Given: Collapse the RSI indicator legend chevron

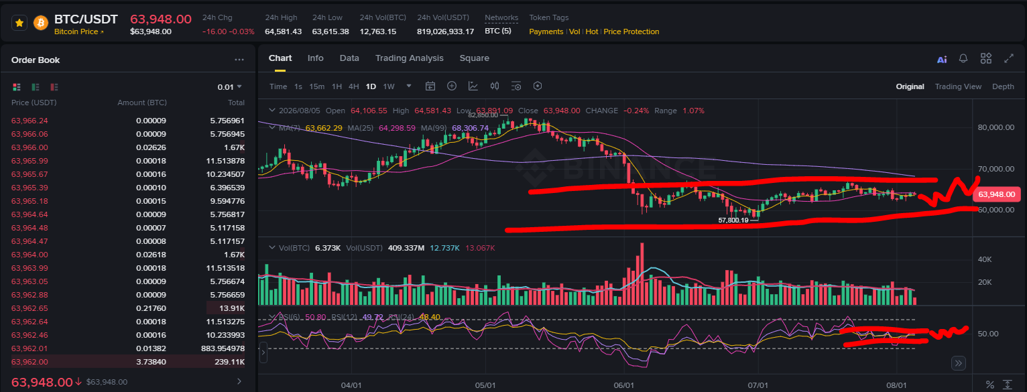Looking at the screenshot, I should pyautogui.click(x=272, y=316).
